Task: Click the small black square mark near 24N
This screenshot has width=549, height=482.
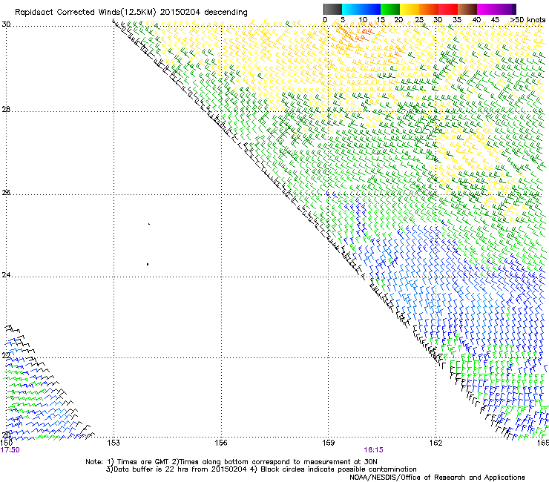Action: click(148, 264)
